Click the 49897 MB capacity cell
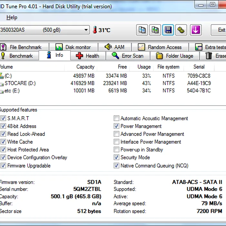 (x=84, y=76)
